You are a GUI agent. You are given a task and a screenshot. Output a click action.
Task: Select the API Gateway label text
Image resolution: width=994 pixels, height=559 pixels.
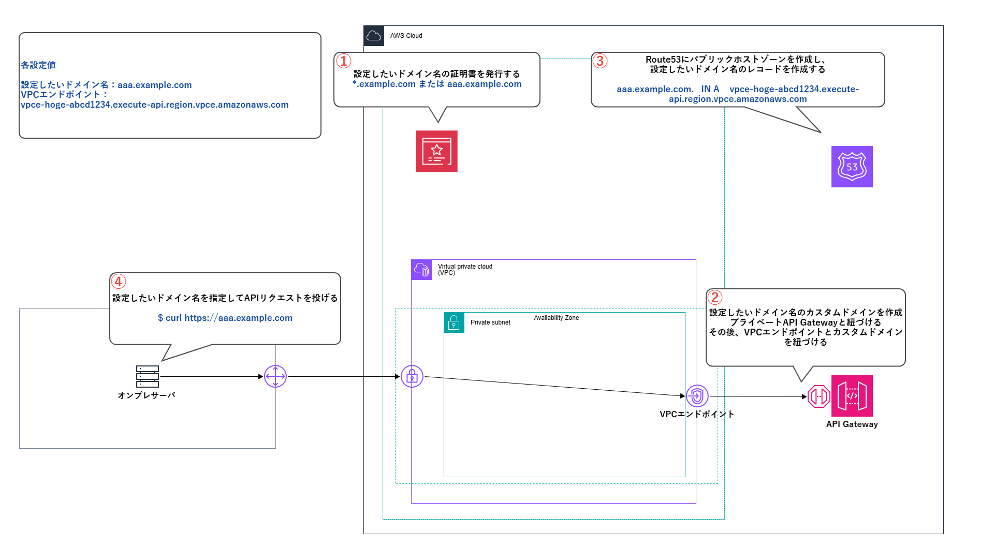[852, 424]
